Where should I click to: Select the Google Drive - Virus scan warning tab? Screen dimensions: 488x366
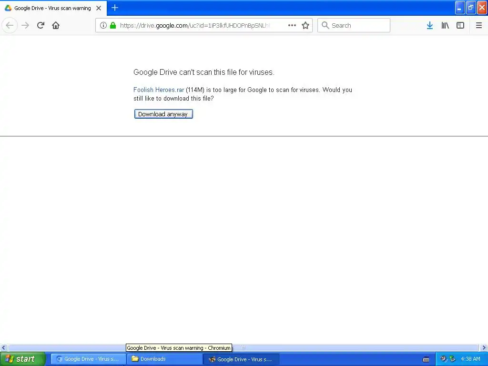53,8
